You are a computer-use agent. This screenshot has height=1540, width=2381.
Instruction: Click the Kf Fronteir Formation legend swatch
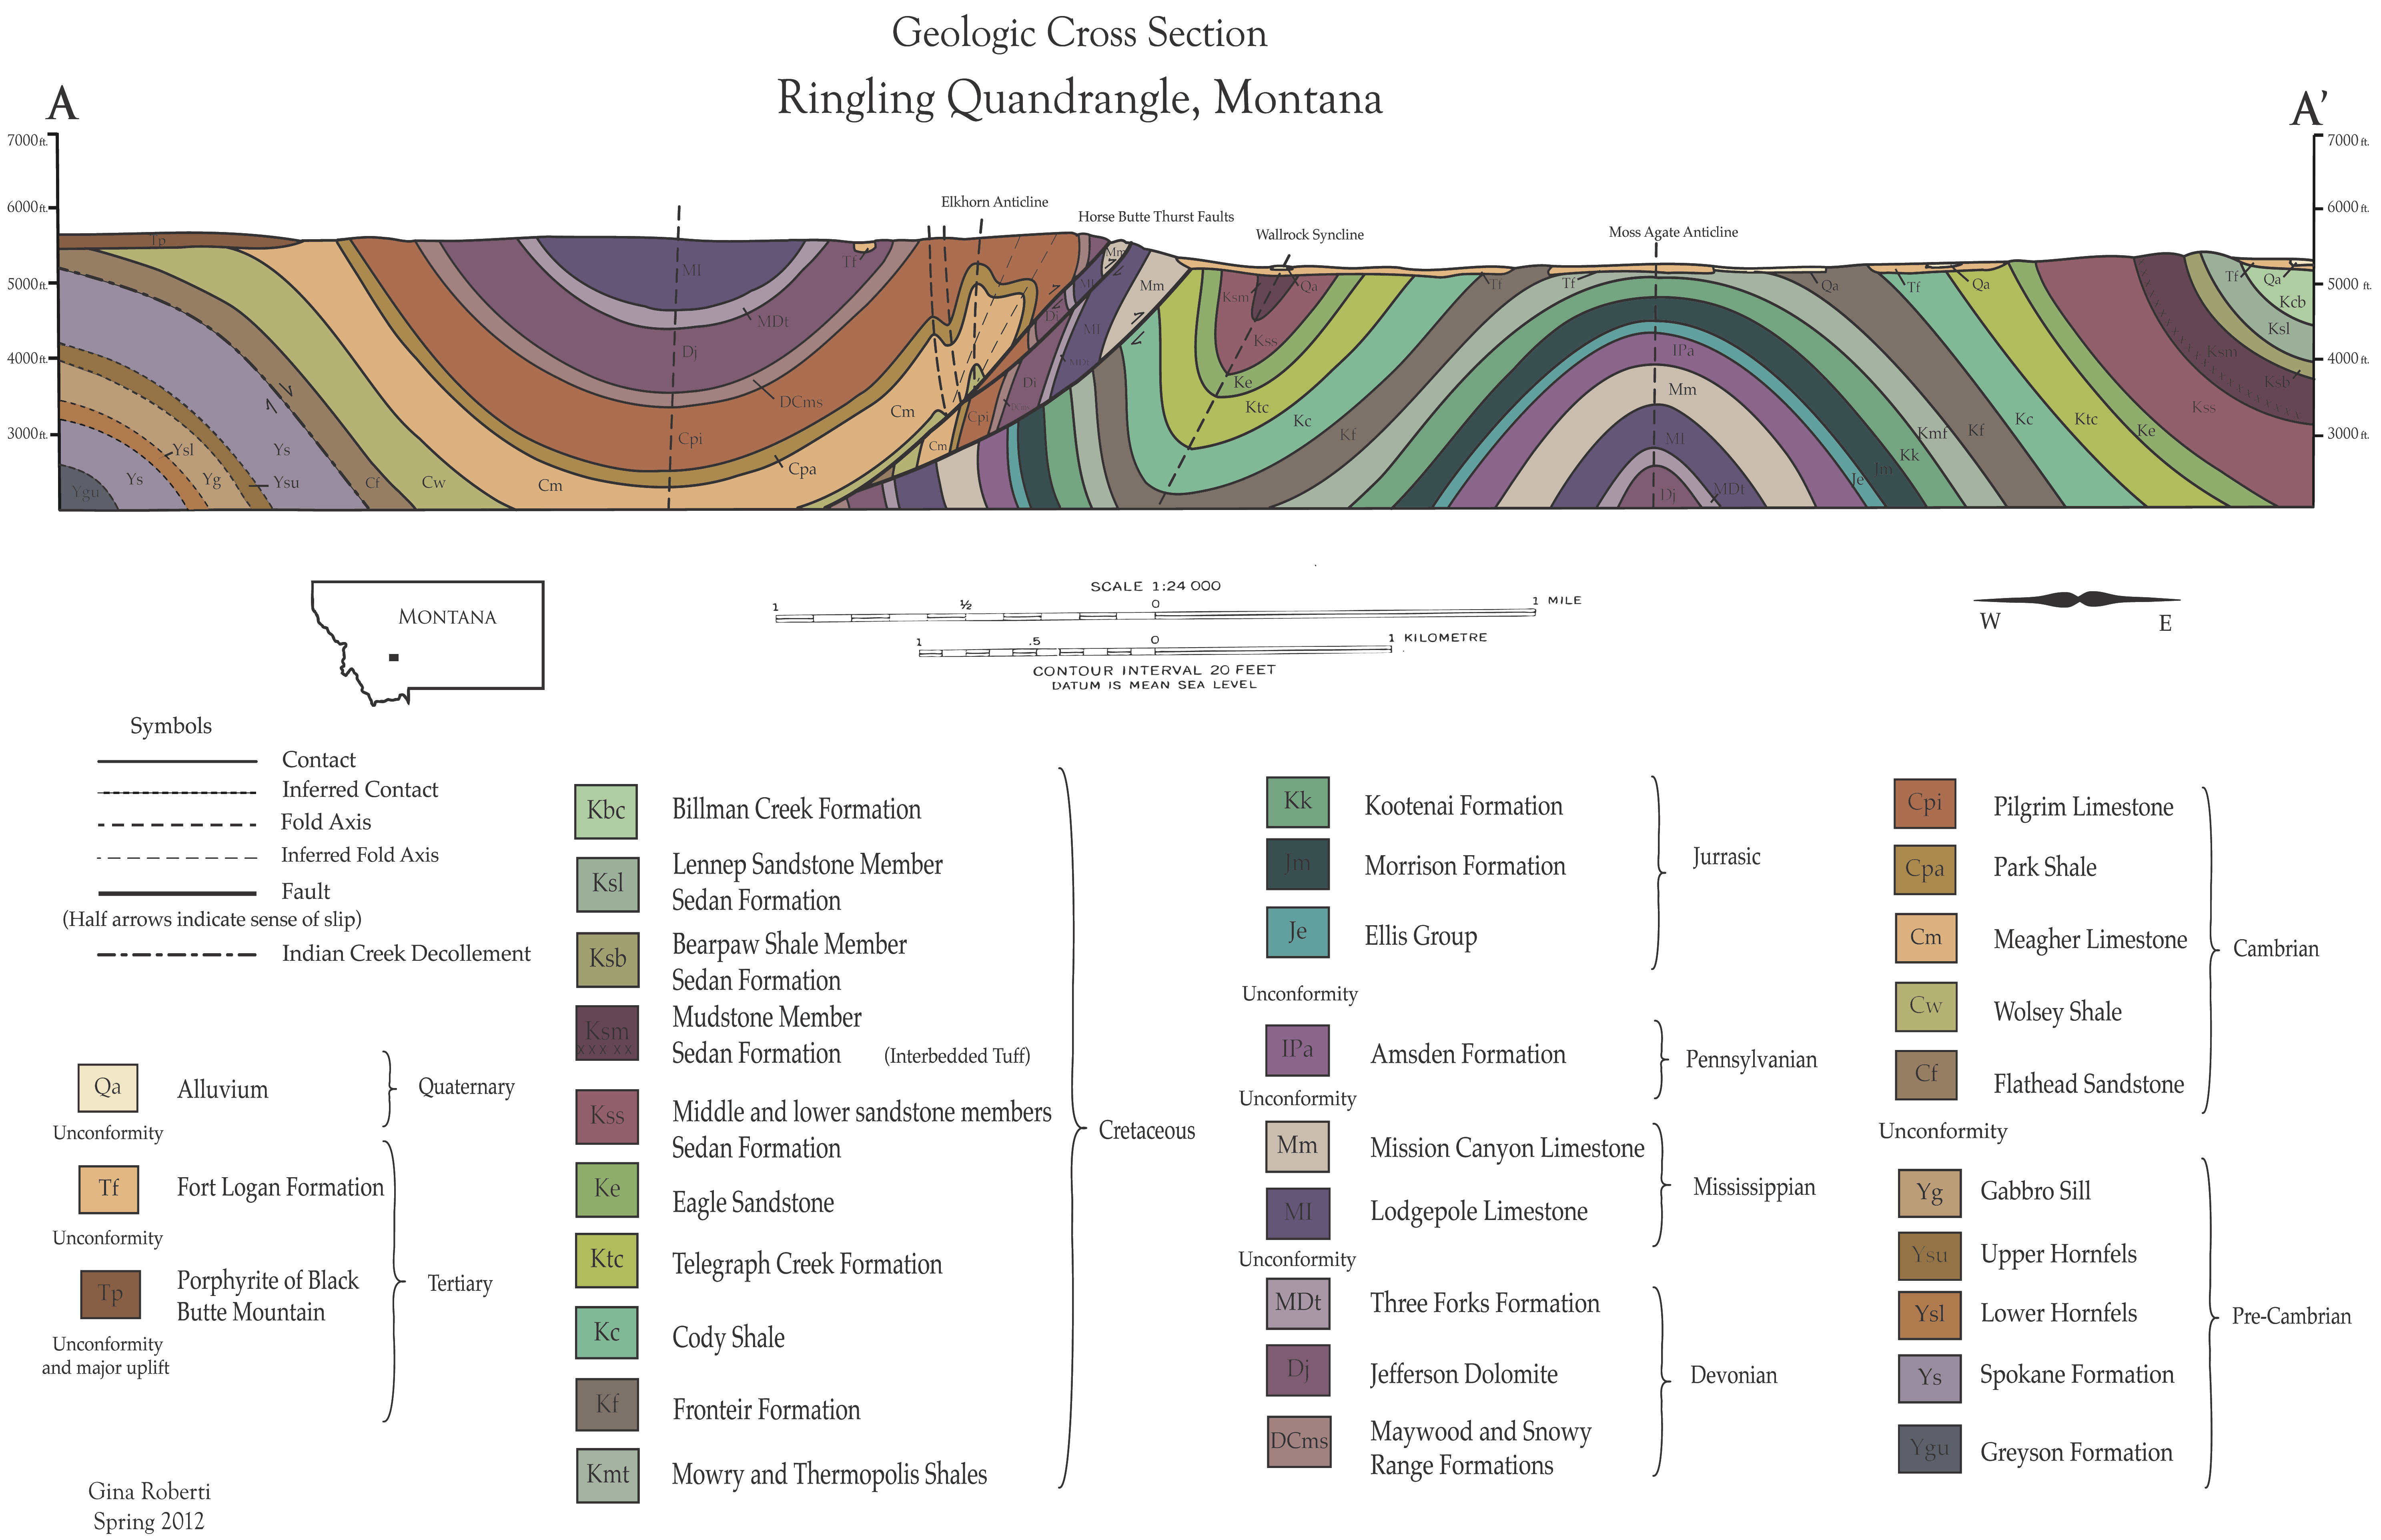607,1404
